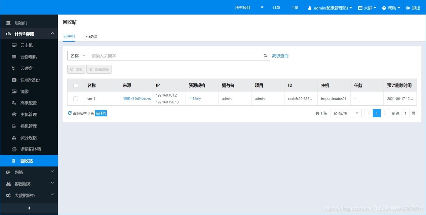
Task: Check the vm-1 row checkbox
Action: pos(76,99)
